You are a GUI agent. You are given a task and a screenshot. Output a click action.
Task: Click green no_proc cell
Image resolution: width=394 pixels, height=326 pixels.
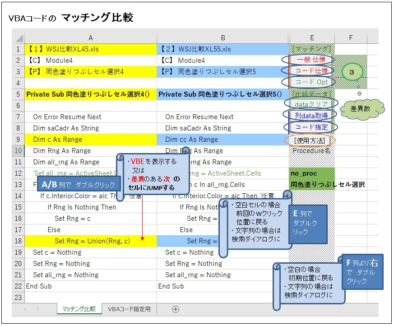point(311,173)
